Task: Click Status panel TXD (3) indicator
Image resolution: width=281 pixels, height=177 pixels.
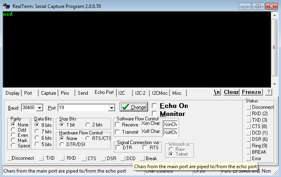Action: [x=248, y=120]
